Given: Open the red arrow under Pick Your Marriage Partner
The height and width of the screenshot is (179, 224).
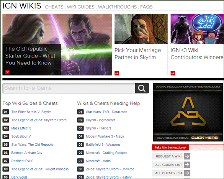Looking at the screenshot, I should tap(116, 73).
